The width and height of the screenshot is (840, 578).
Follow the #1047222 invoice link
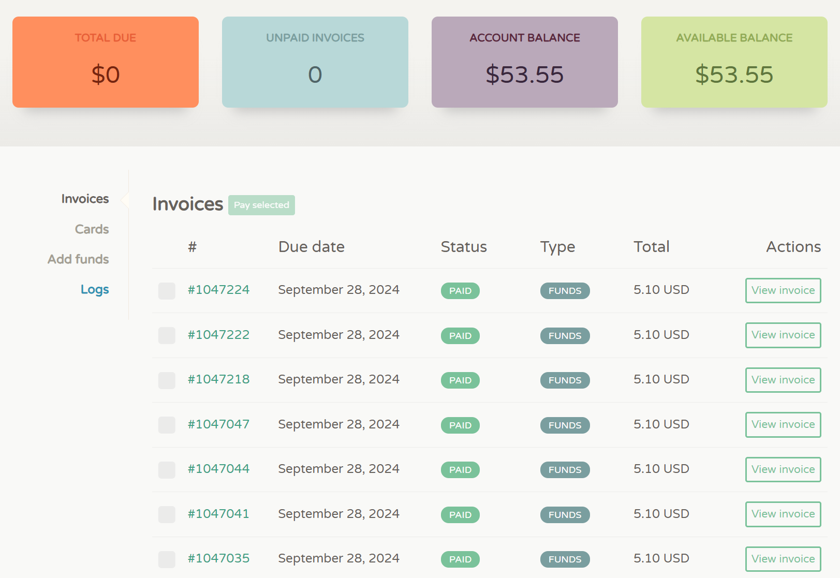coord(218,335)
